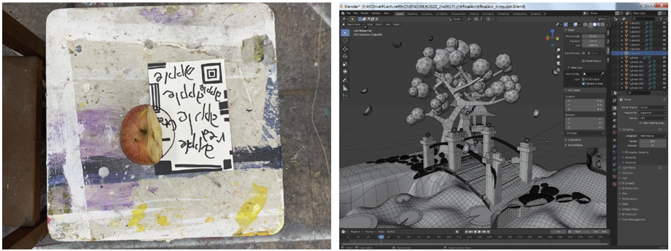Click the Render samples value slider
Image resolution: width=671 pixels, height=251 pixels.
point(652,141)
